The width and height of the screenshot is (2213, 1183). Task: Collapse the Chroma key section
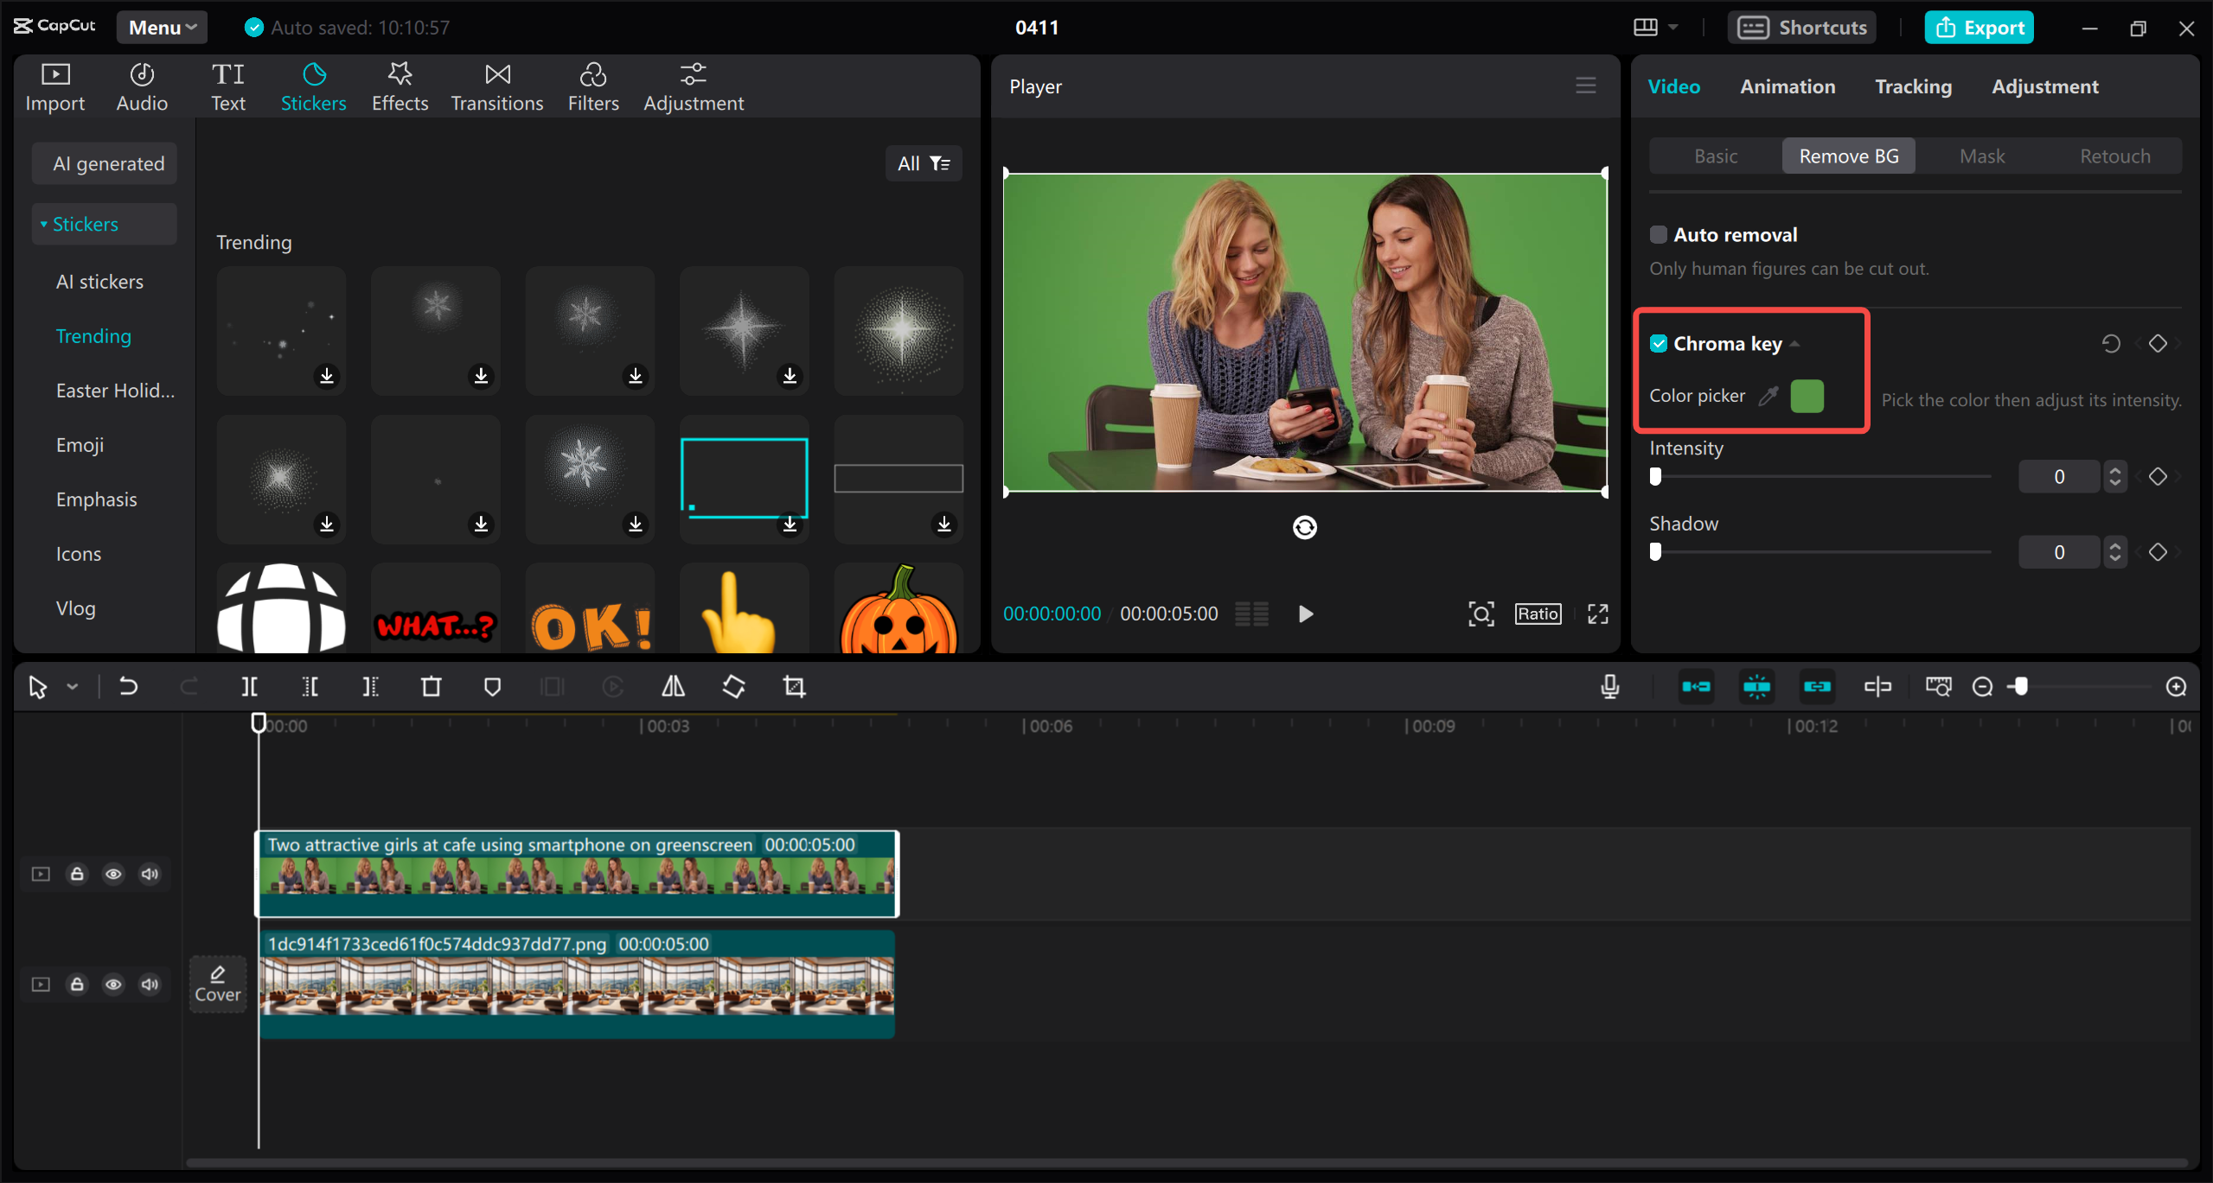[x=1796, y=343]
